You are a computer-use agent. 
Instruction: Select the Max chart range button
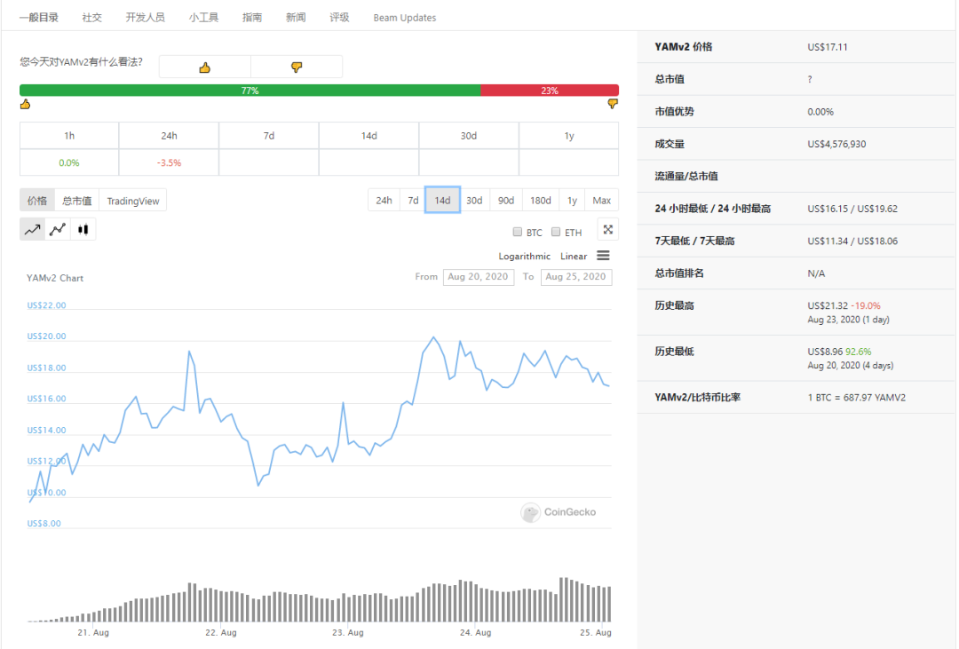click(602, 200)
